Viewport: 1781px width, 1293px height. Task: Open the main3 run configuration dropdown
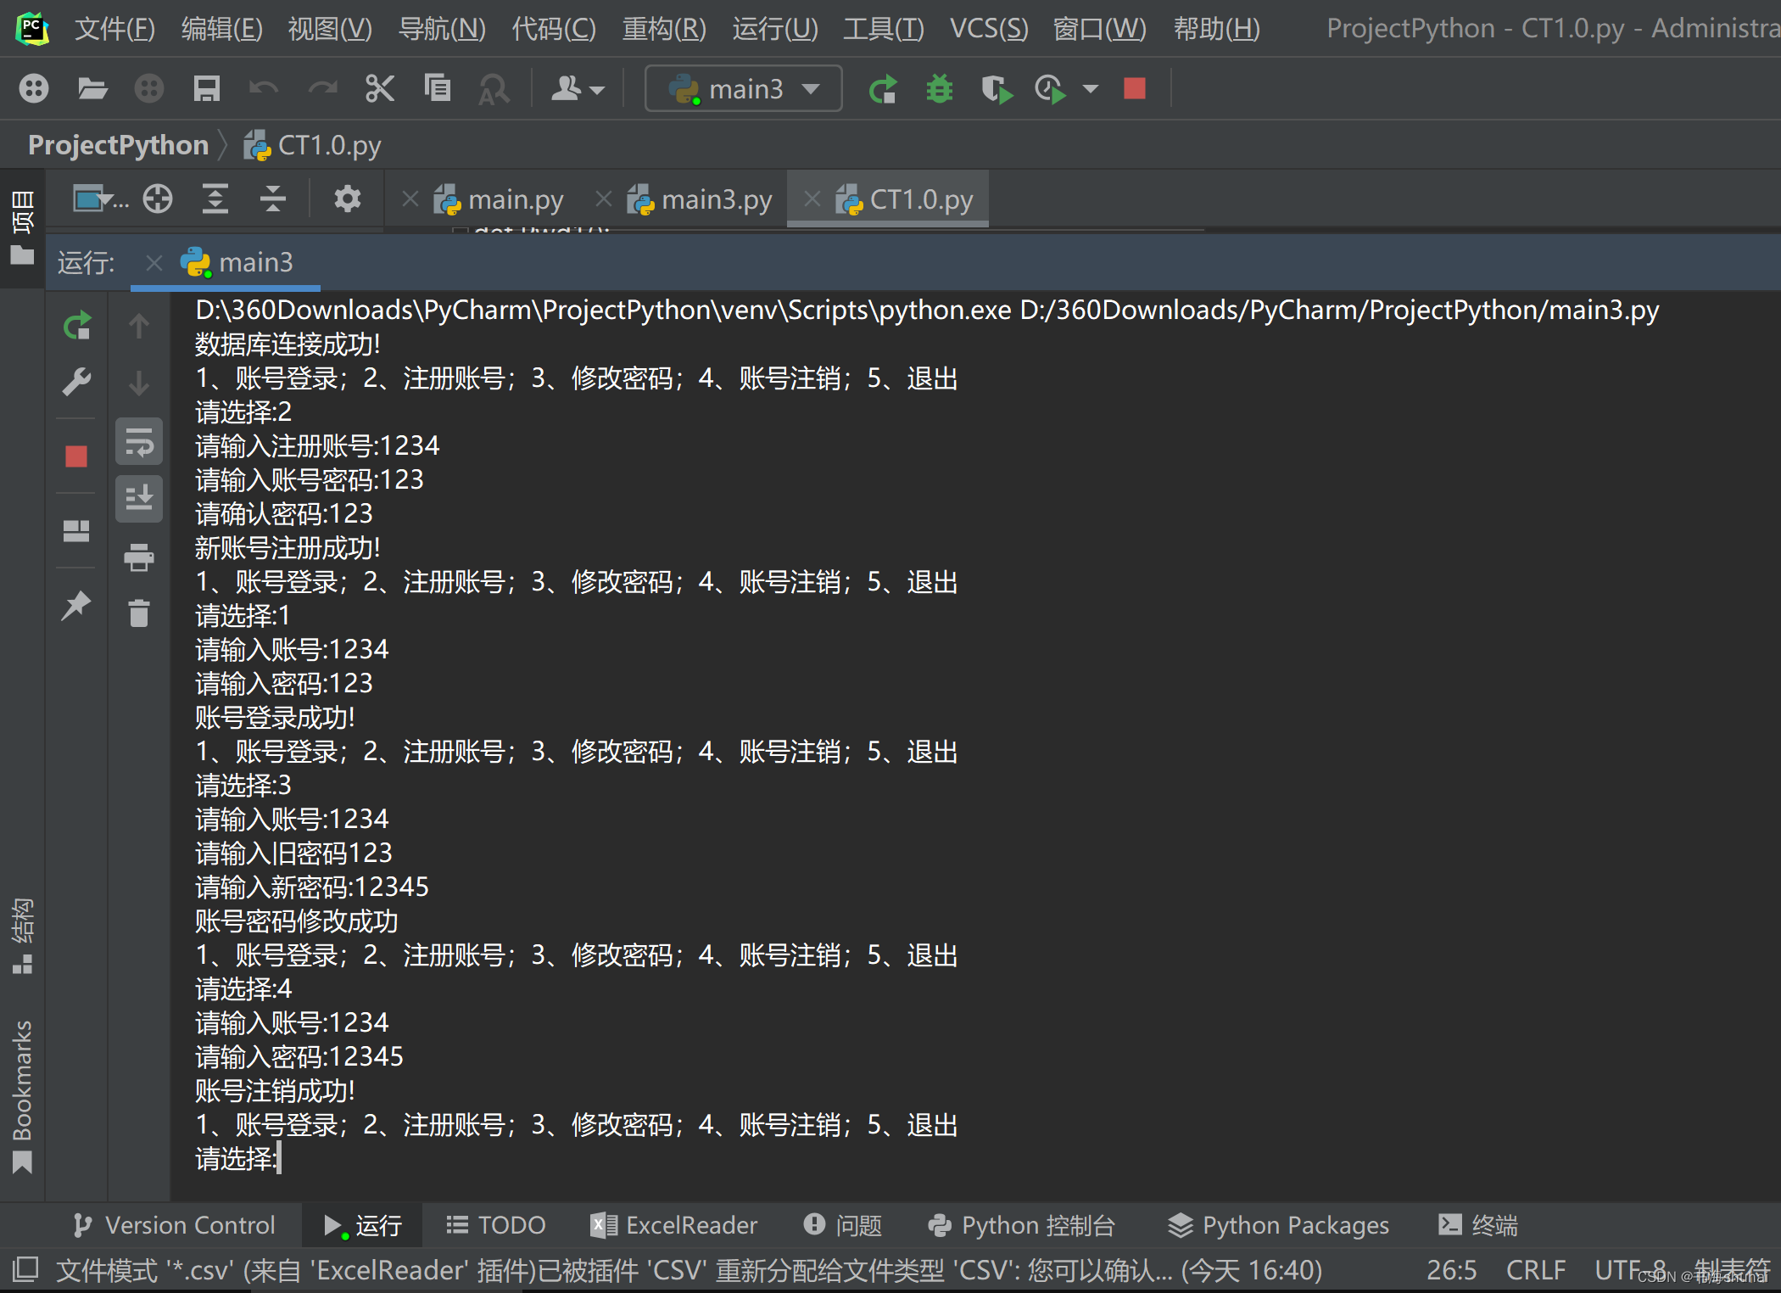click(744, 88)
